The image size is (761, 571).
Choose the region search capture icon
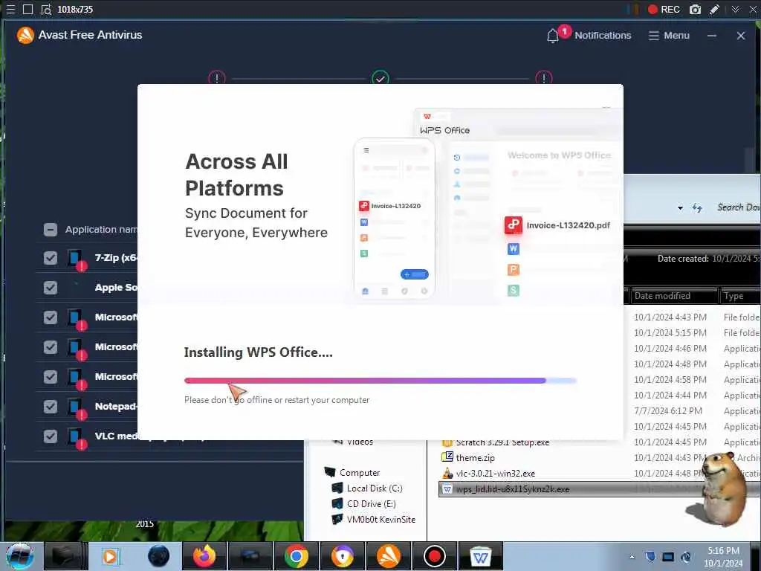pyautogui.click(x=46, y=9)
